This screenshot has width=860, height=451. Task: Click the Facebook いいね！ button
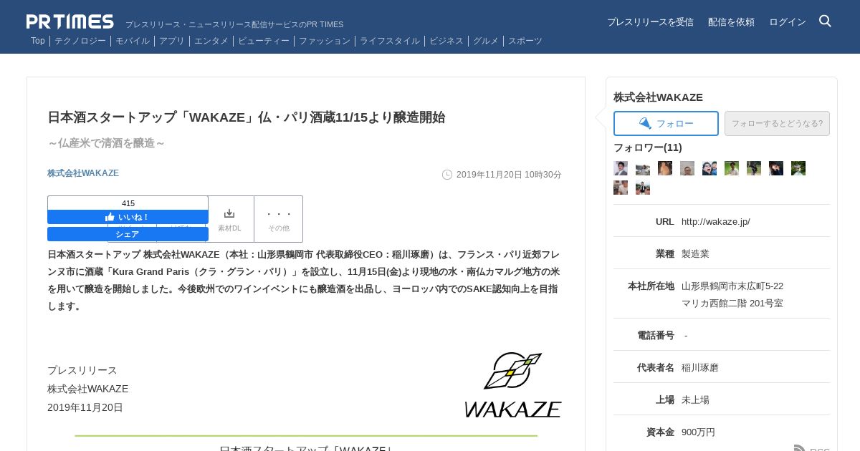click(x=128, y=217)
